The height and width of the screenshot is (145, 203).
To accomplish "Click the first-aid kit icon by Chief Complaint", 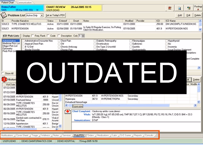I will 68,111.
